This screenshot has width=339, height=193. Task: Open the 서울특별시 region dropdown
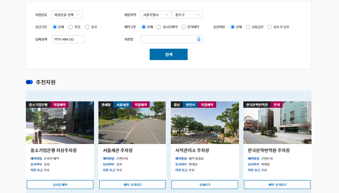pos(156,15)
